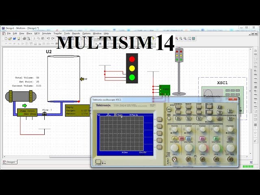Click the Zoom out magnifier icon
Viewport: 260px width, 195px height.
point(181,39)
